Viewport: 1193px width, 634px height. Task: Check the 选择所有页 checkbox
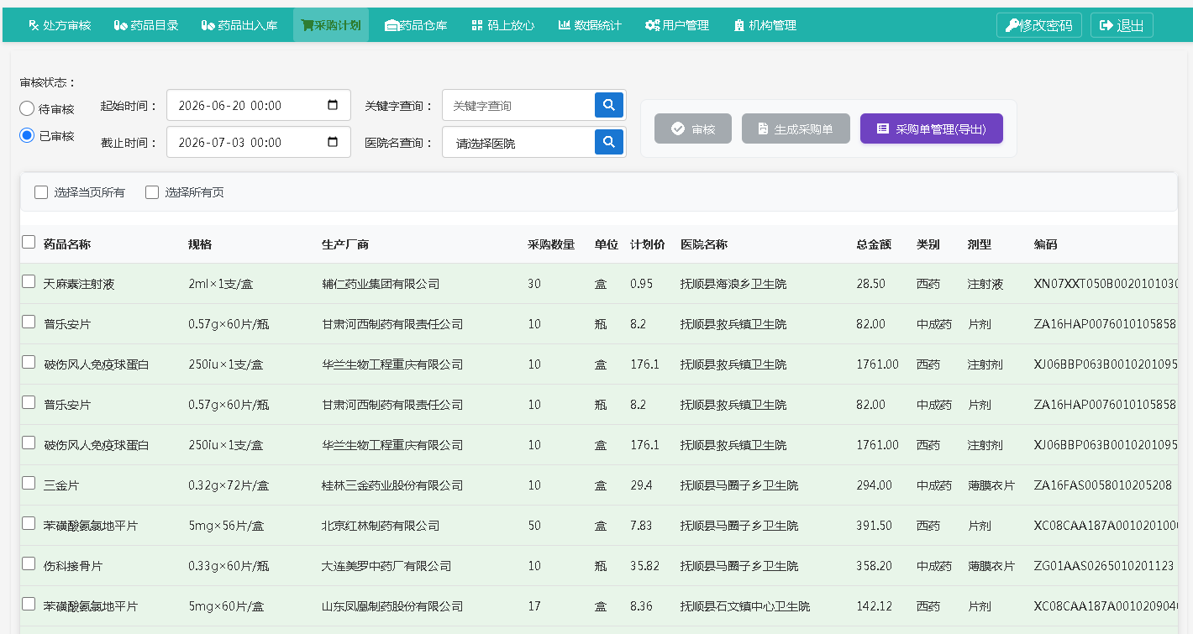(x=152, y=192)
